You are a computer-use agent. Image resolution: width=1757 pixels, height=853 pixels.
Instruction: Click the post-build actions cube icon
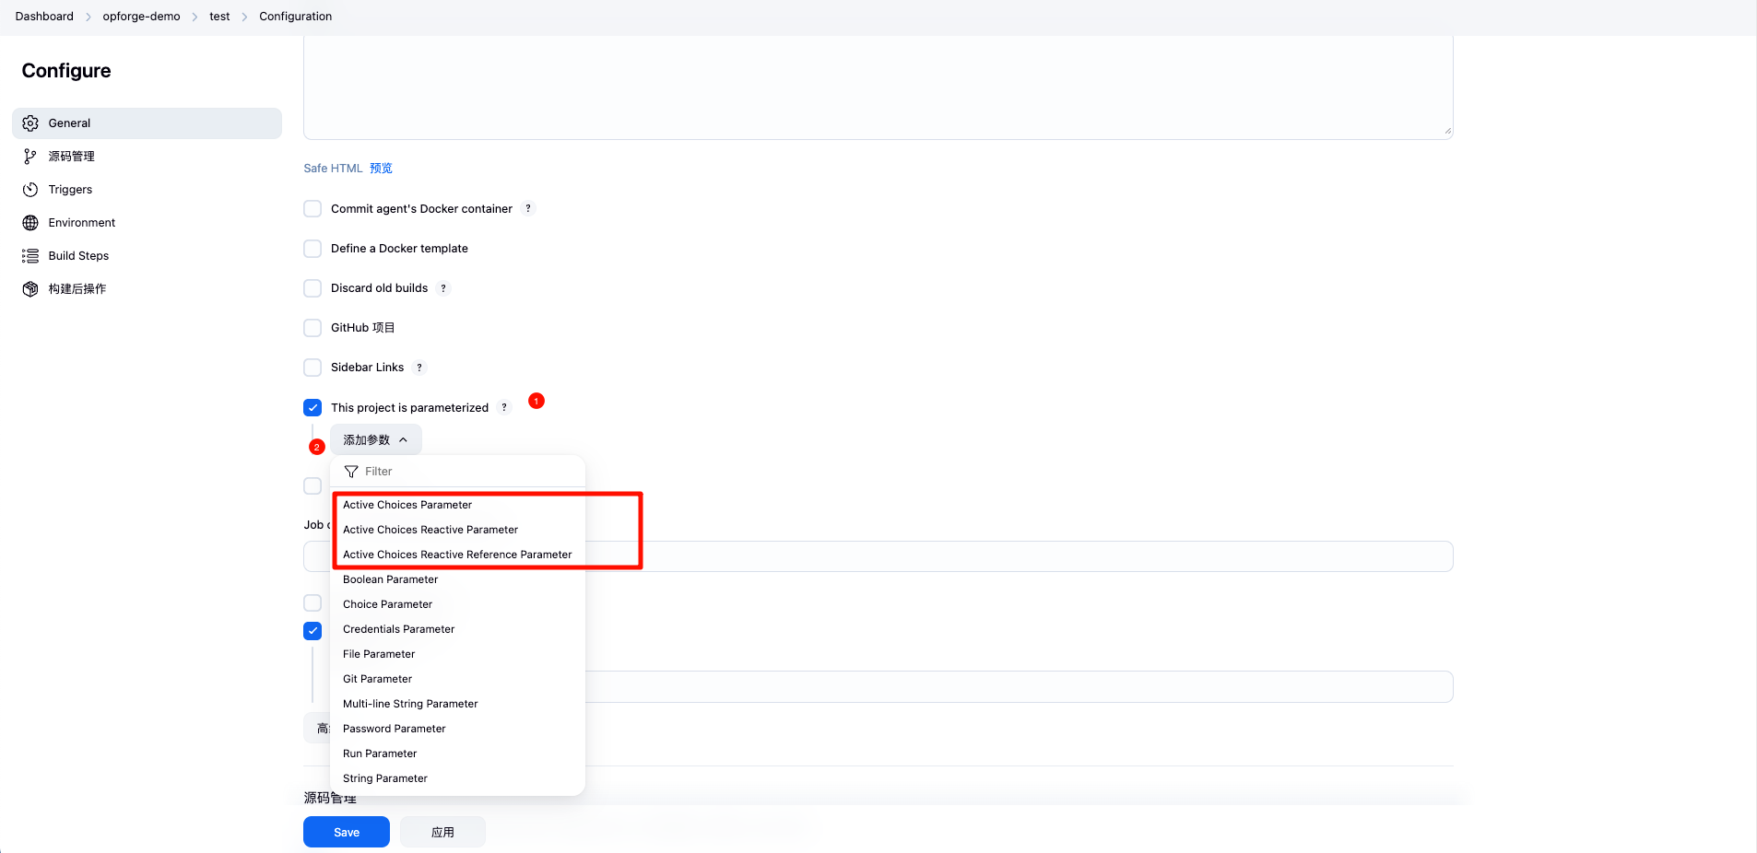[x=30, y=289]
